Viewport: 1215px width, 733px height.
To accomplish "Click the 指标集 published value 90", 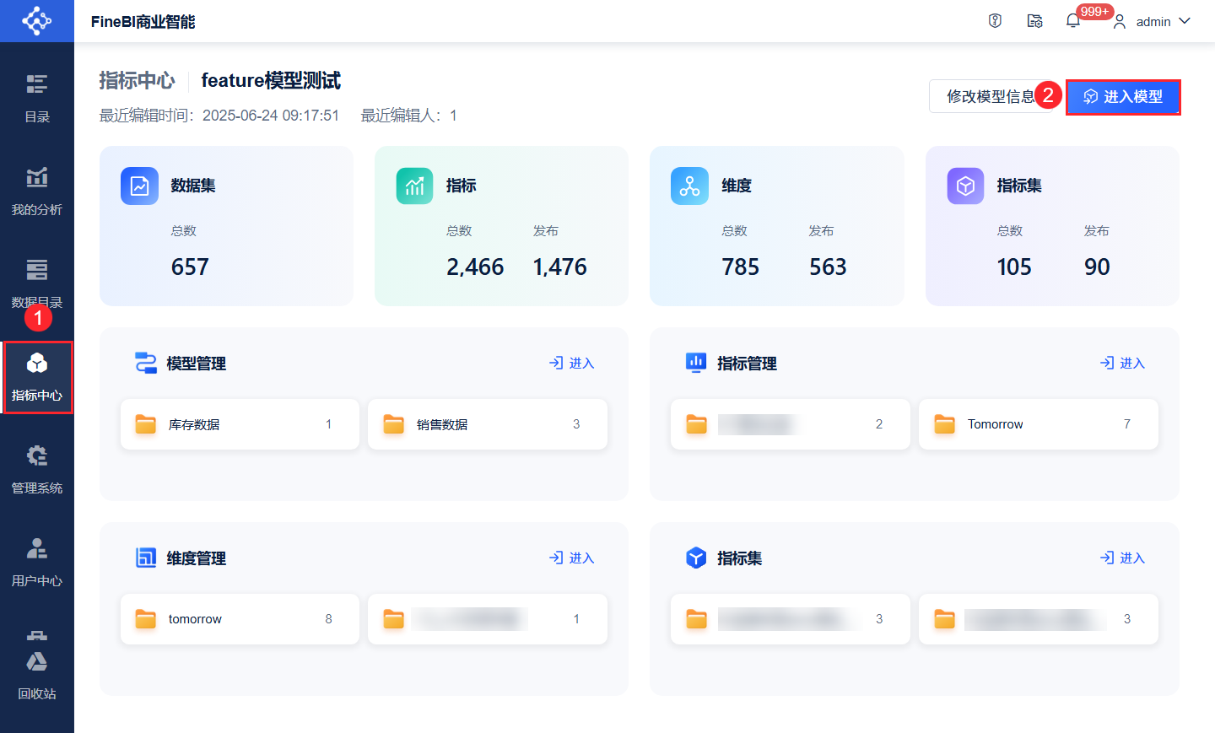I will pos(1097,267).
